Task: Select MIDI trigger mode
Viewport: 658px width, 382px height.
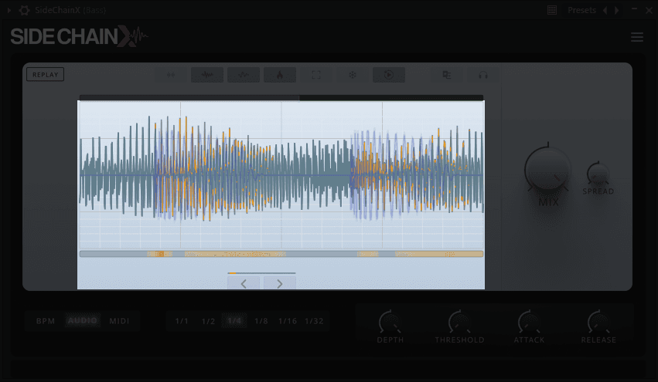Action: click(x=120, y=321)
